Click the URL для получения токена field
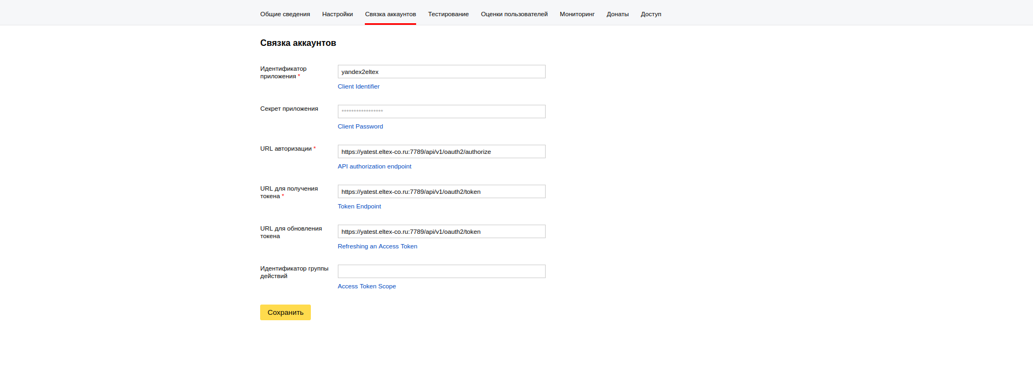 [x=441, y=192]
